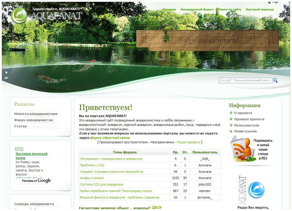The height and width of the screenshot is (211, 292).
Task: Focus the Google custom search field
Action: (x=245, y=81)
